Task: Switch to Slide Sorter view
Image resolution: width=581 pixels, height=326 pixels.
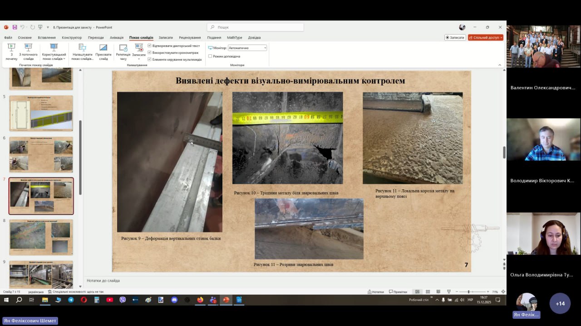Action: [428, 292]
